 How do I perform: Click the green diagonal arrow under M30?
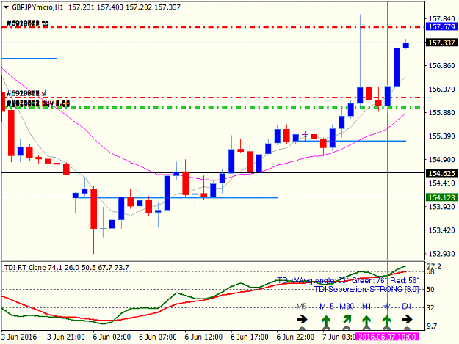pos(347,320)
